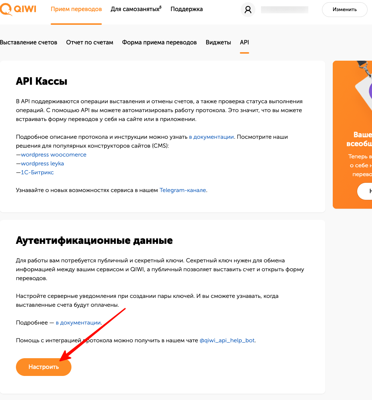
Task: Go to Для самозанятых section
Action: click(136, 9)
